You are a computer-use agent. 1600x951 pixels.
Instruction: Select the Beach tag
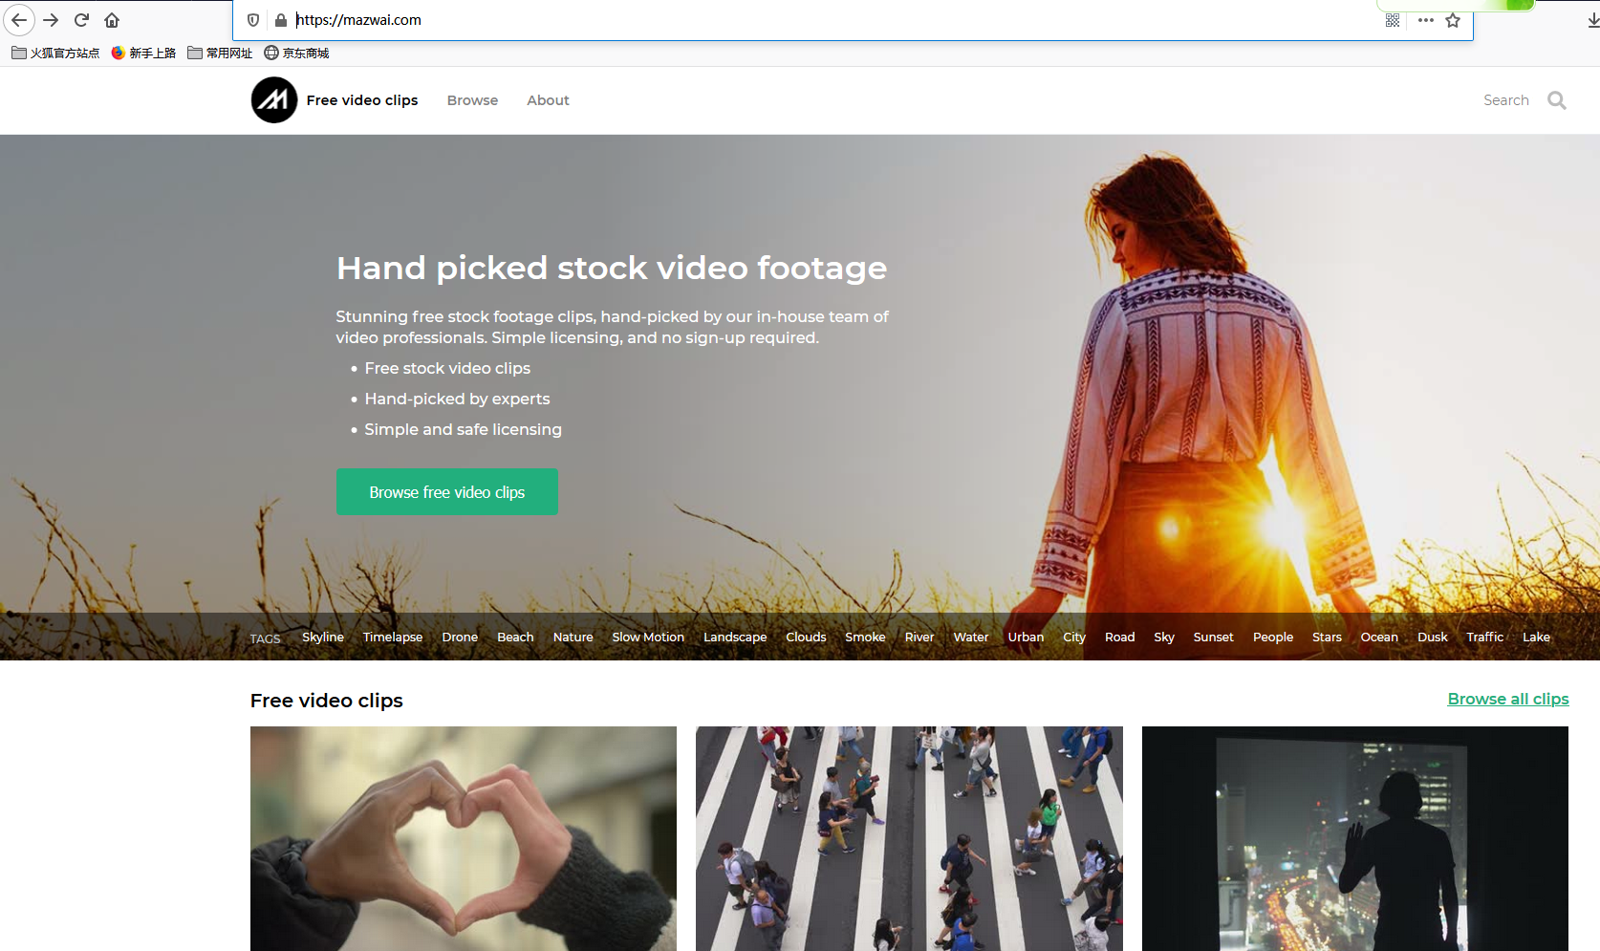515,638
